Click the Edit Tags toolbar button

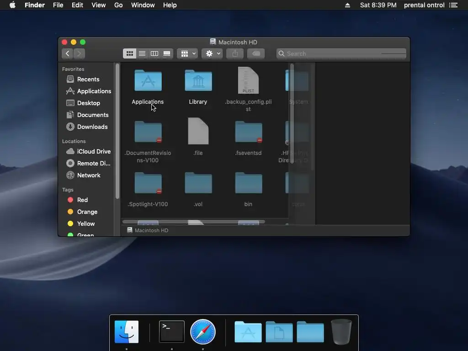(256, 54)
